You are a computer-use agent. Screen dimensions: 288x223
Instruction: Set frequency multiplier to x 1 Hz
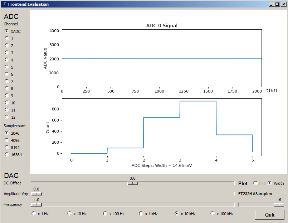click(34, 213)
